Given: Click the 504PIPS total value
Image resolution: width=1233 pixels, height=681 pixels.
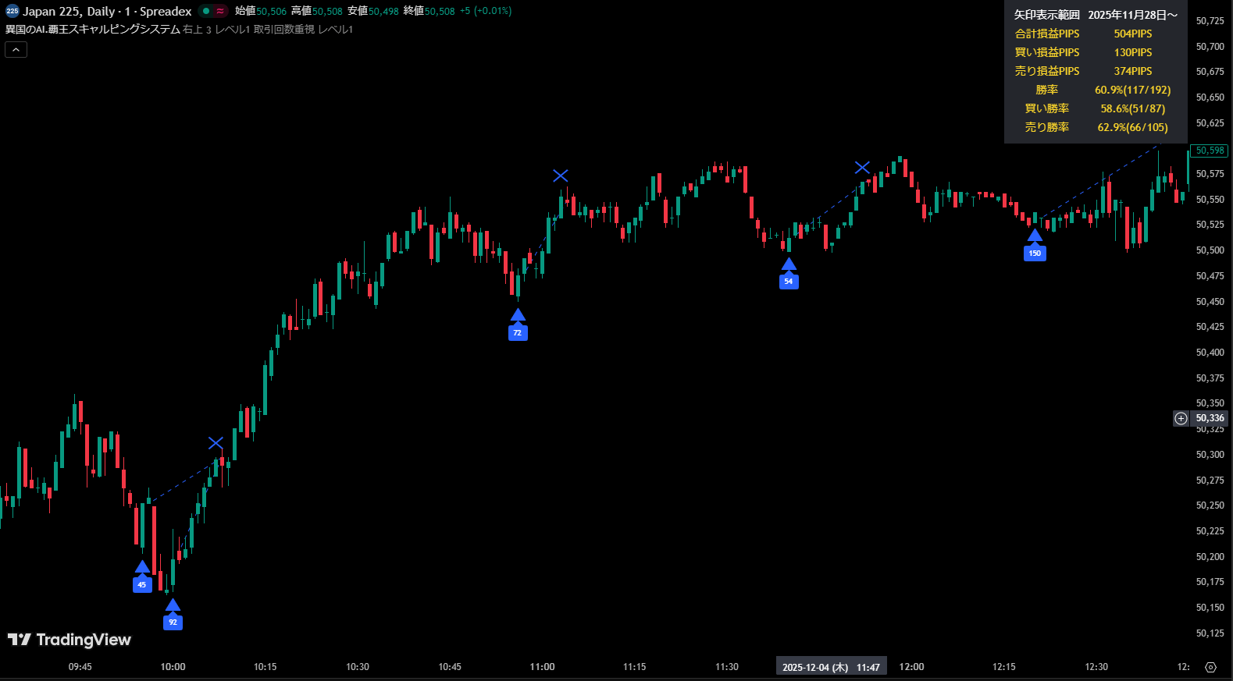Looking at the screenshot, I should (x=1132, y=34).
